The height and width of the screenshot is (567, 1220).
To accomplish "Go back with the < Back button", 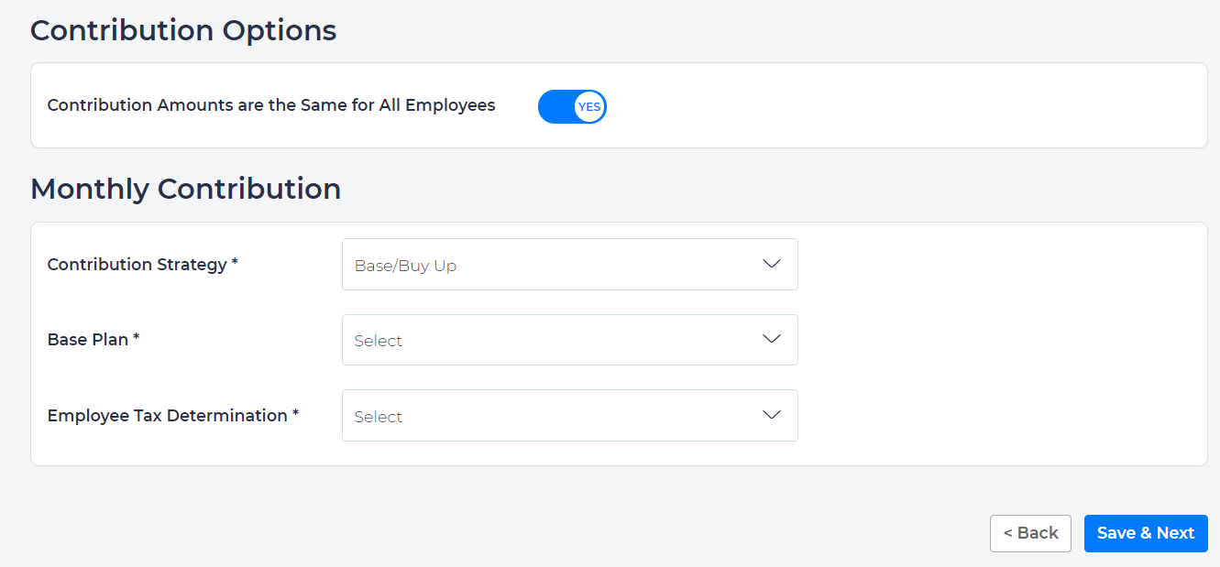I will pos(1030,533).
